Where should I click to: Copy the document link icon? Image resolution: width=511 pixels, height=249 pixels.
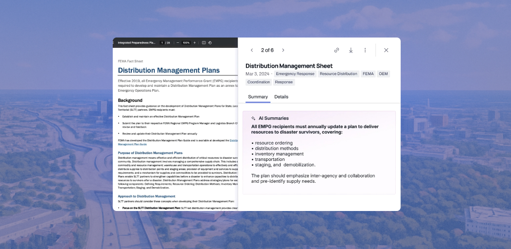337,50
